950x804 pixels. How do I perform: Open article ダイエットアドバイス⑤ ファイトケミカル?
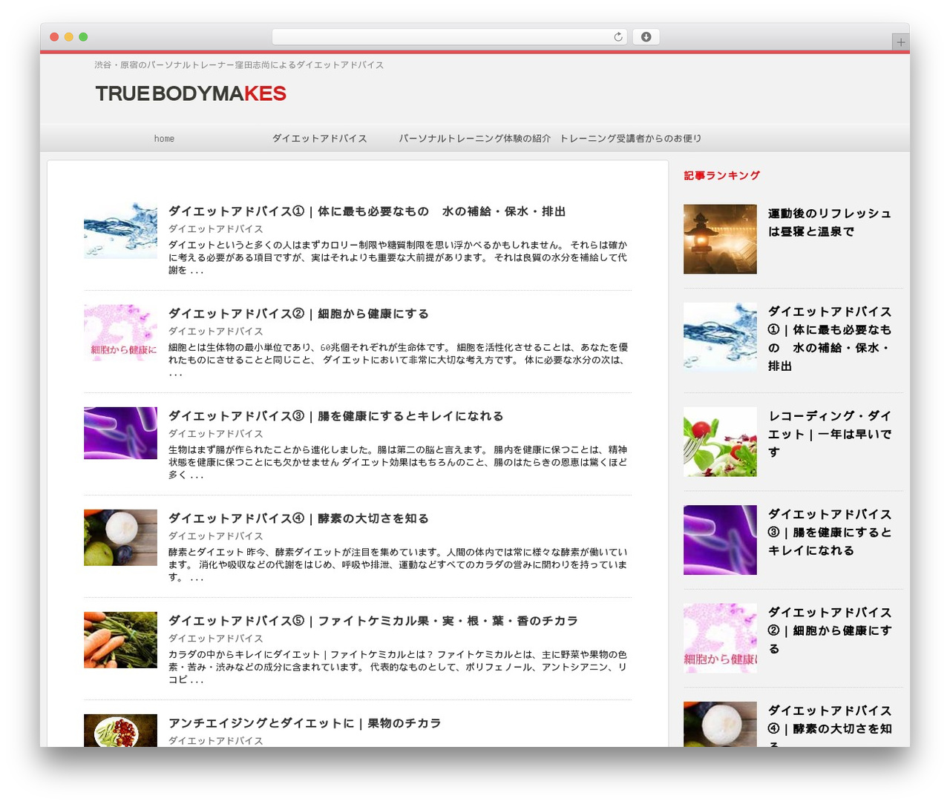(x=373, y=621)
